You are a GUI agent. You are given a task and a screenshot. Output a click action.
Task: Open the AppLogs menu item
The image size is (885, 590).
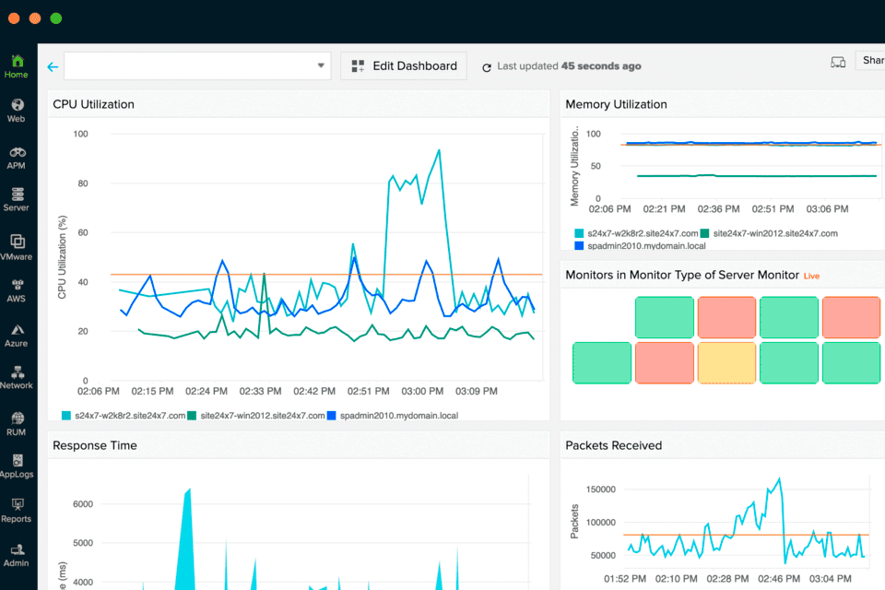pos(16,466)
